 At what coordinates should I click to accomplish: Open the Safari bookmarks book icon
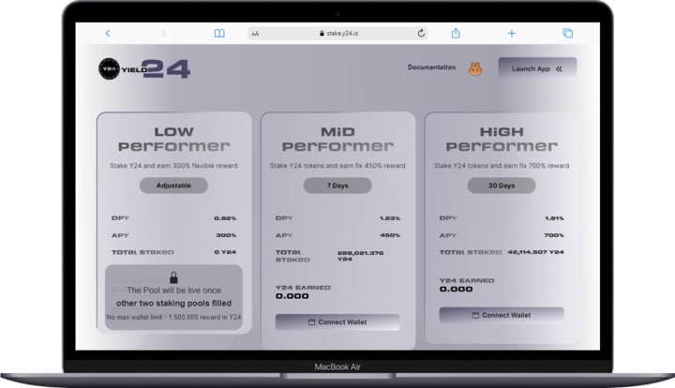(x=219, y=33)
